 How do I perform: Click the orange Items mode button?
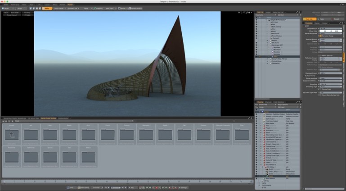point(47,9)
